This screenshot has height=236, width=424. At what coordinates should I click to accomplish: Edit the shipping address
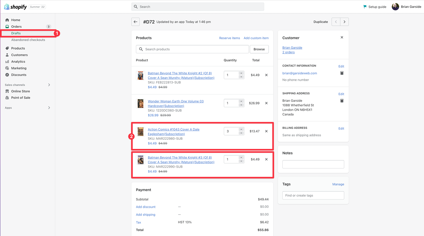click(x=341, y=94)
